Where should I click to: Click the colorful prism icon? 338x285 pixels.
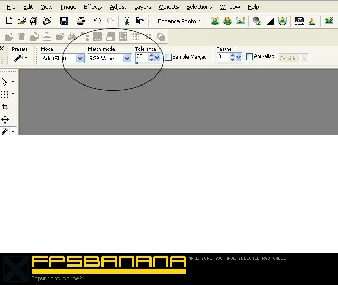[312, 21]
